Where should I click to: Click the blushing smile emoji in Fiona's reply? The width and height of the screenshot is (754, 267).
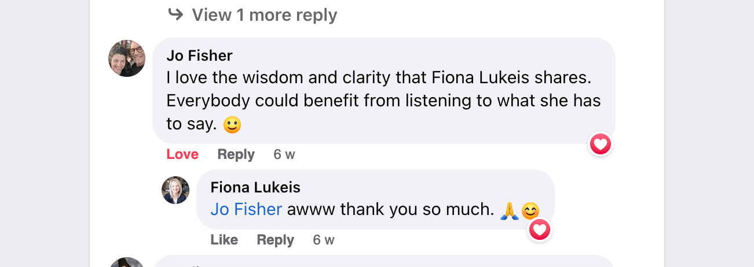pos(530,210)
